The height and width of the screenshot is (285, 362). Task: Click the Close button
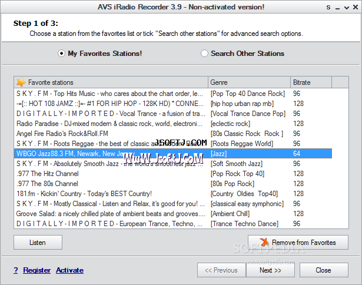(x=324, y=270)
